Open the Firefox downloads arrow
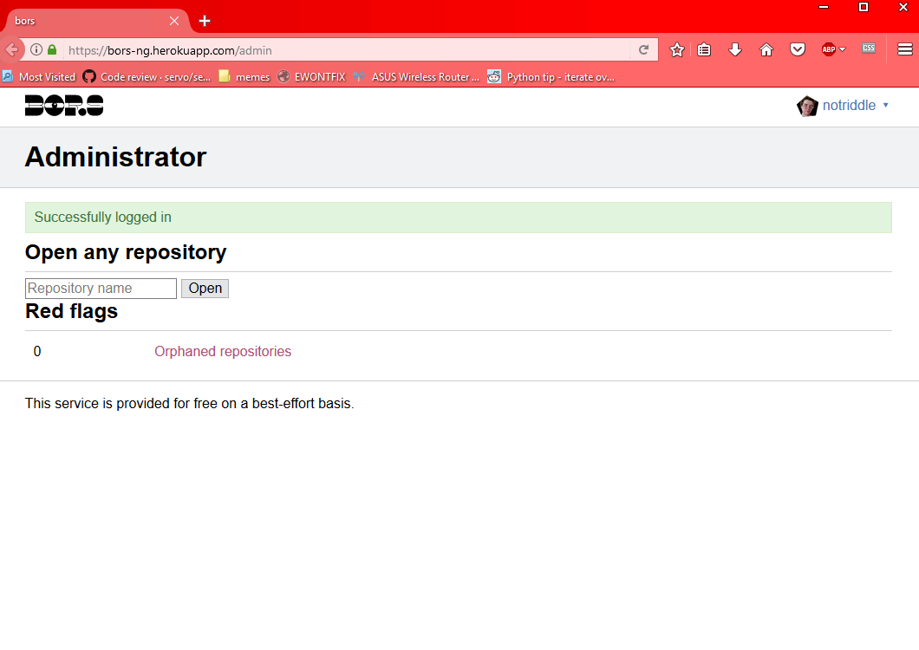 735,50
